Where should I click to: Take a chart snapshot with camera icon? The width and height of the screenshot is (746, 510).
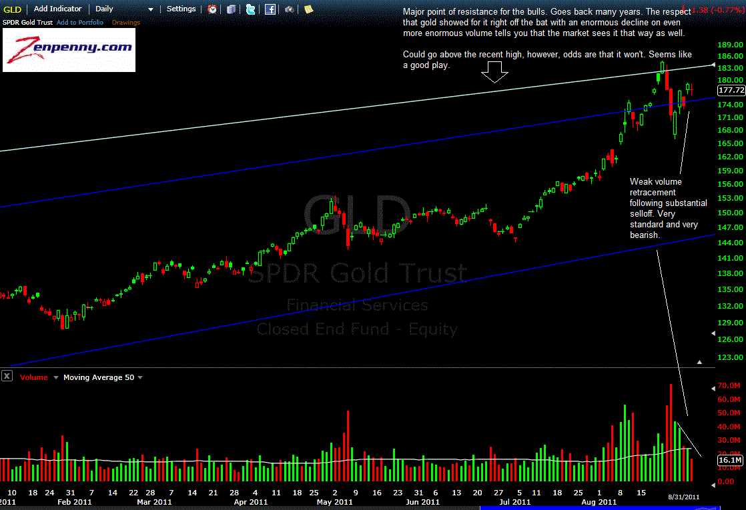289,9
